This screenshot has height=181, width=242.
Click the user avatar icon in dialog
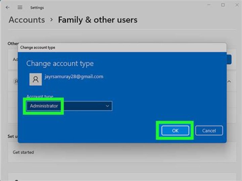36,80
